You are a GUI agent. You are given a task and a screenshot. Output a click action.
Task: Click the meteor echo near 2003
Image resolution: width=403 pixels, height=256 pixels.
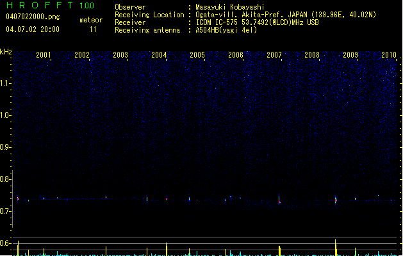point(106,197)
